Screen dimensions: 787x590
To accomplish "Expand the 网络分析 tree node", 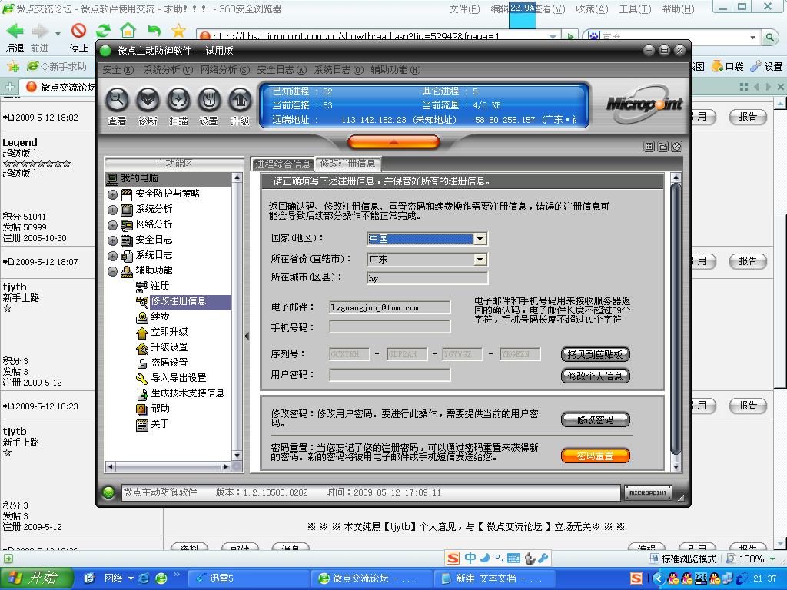I will (112, 225).
